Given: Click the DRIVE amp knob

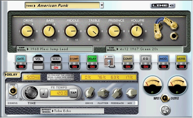Looking at the screenshot, I should tap(27, 31).
